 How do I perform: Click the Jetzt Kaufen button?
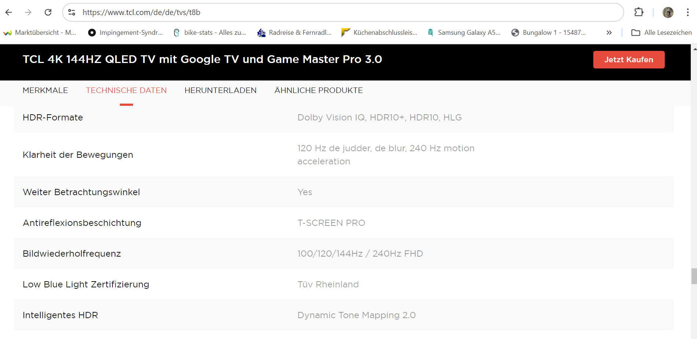pos(629,60)
